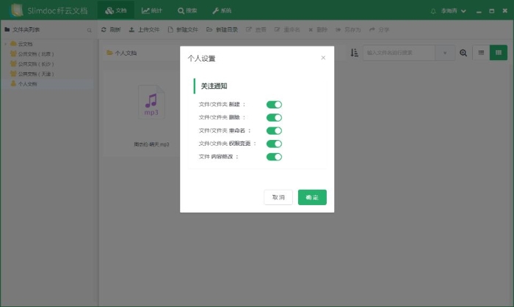Click the 上传文件 upload icon
Viewport: 514px width, 307px height.
[x=132, y=30]
